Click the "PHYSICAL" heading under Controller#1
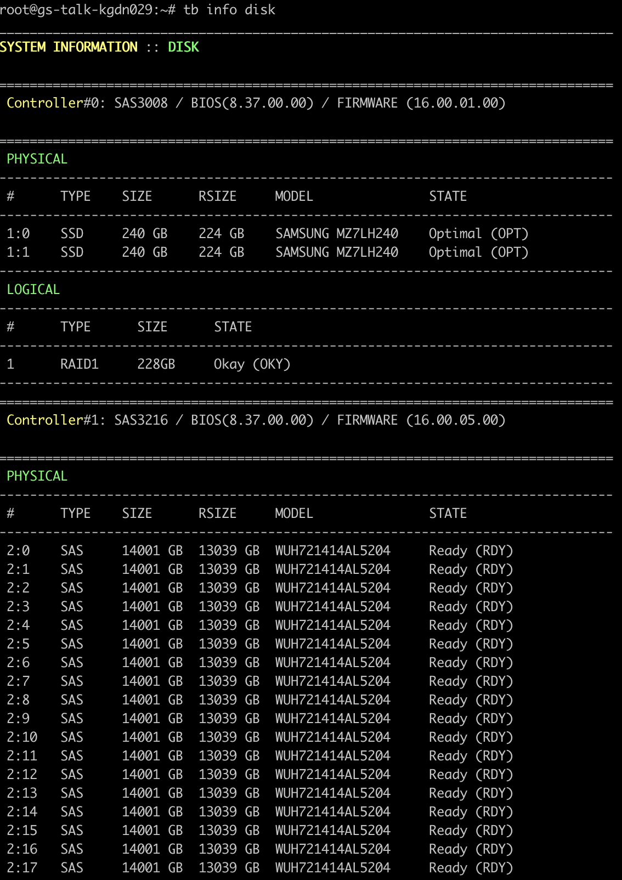The image size is (622, 880). pyautogui.click(x=37, y=476)
